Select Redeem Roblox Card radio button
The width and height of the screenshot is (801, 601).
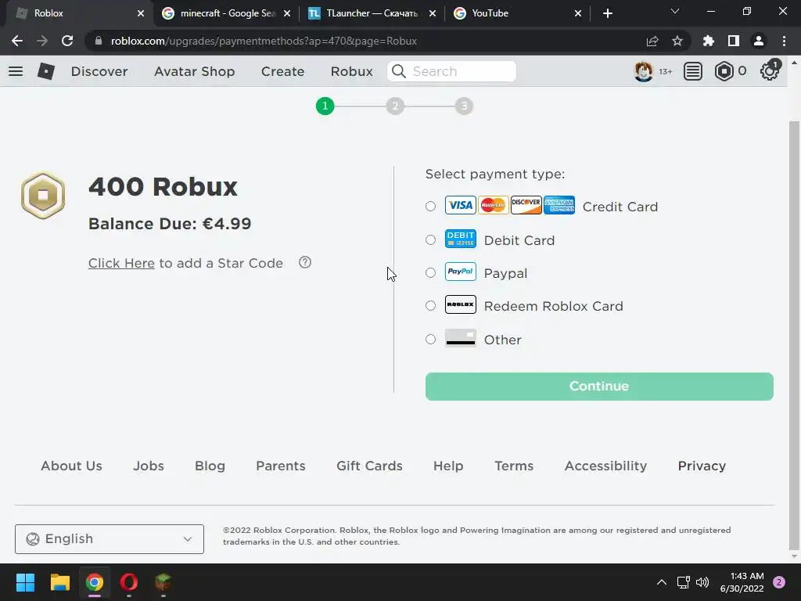click(x=431, y=306)
